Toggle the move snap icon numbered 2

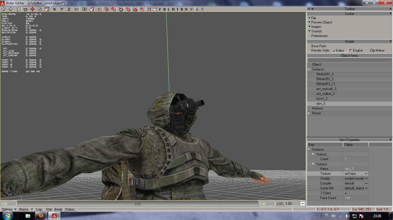[142, 9]
